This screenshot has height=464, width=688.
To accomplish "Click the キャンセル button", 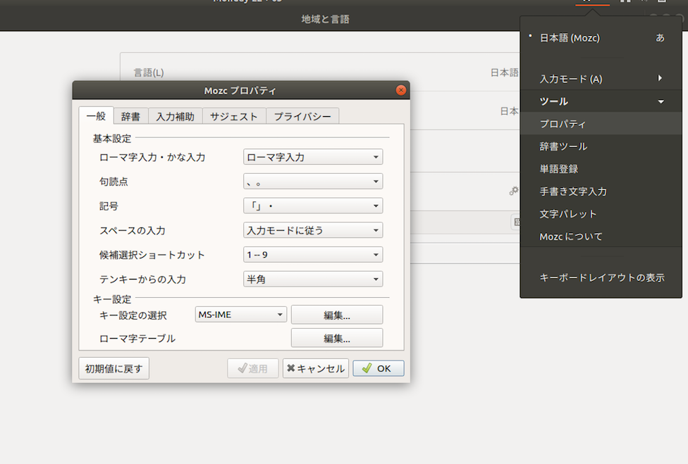I will coord(316,368).
